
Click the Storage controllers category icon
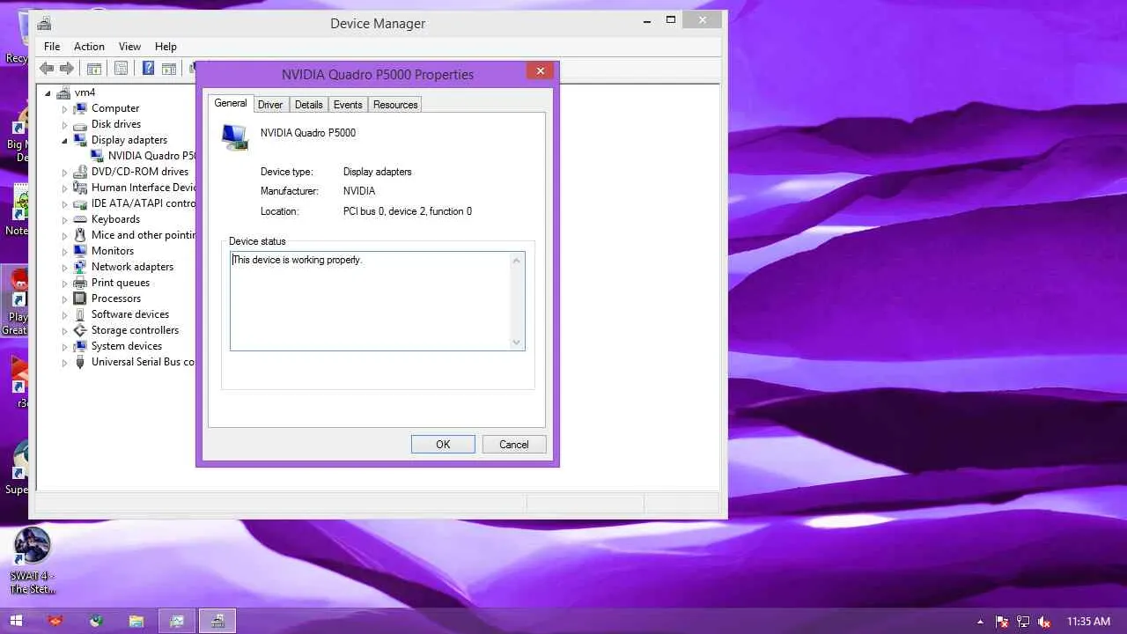[x=80, y=330]
